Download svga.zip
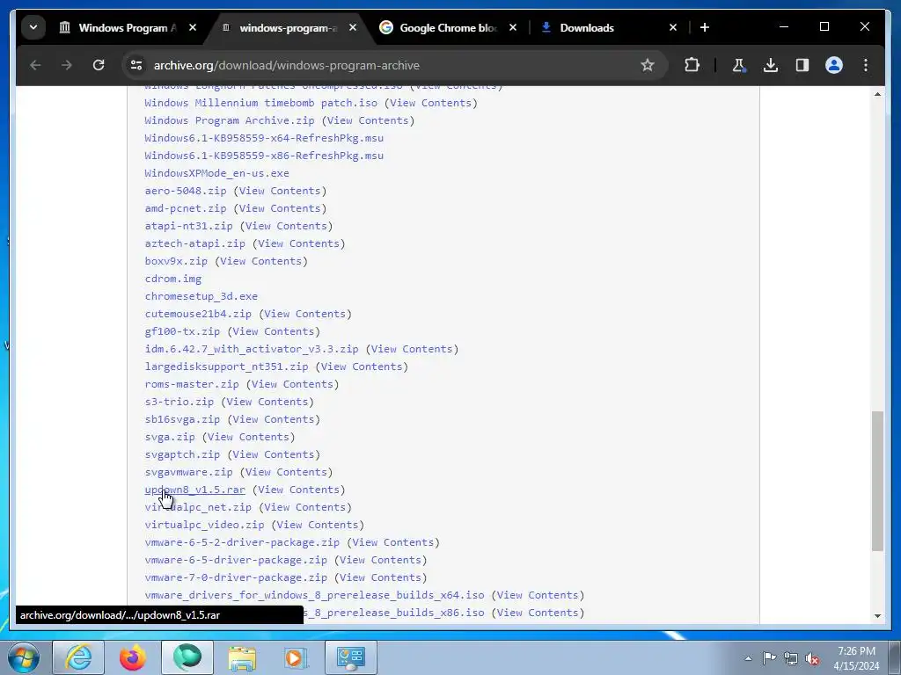The width and height of the screenshot is (901, 675). click(170, 437)
